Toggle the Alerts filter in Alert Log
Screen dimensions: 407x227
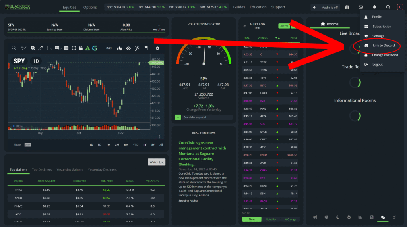[284, 26]
